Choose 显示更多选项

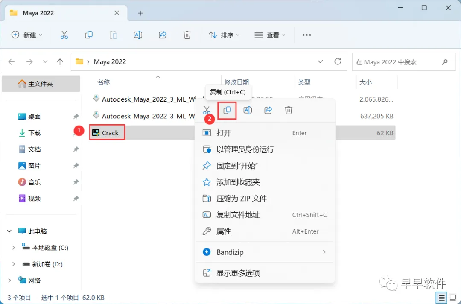[265, 273]
